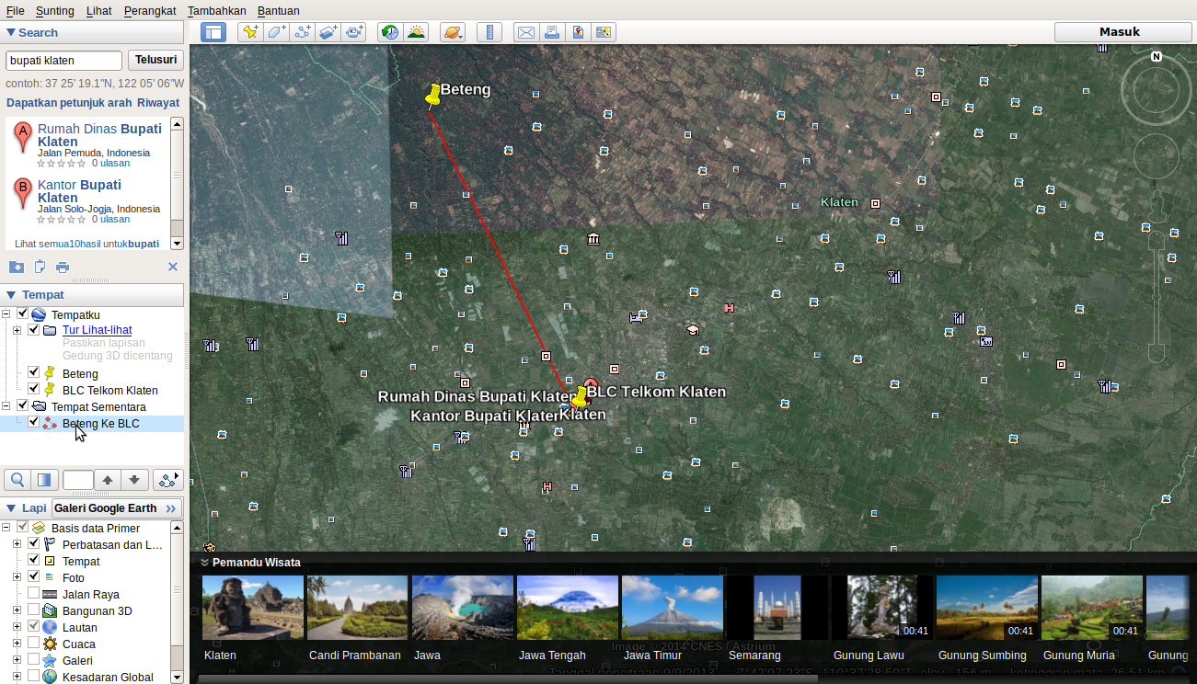Open the Sunting menu
The image size is (1197, 684).
click(55, 10)
